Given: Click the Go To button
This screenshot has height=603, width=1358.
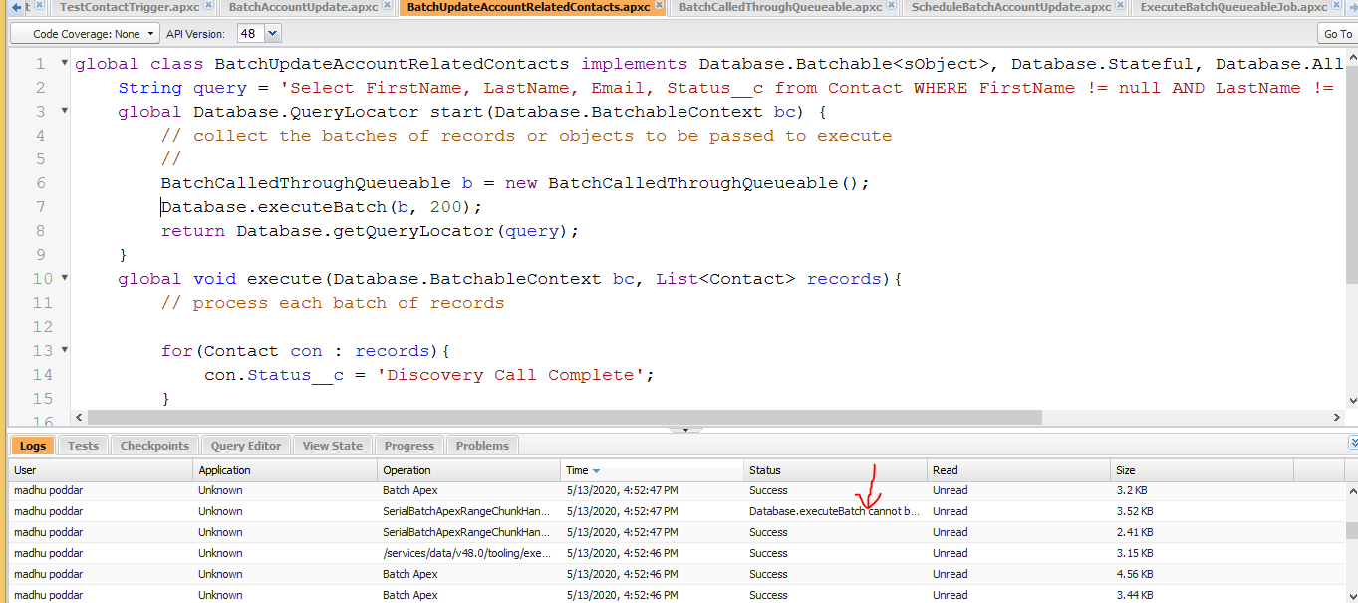Looking at the screenshot, I should [1337, 33].
